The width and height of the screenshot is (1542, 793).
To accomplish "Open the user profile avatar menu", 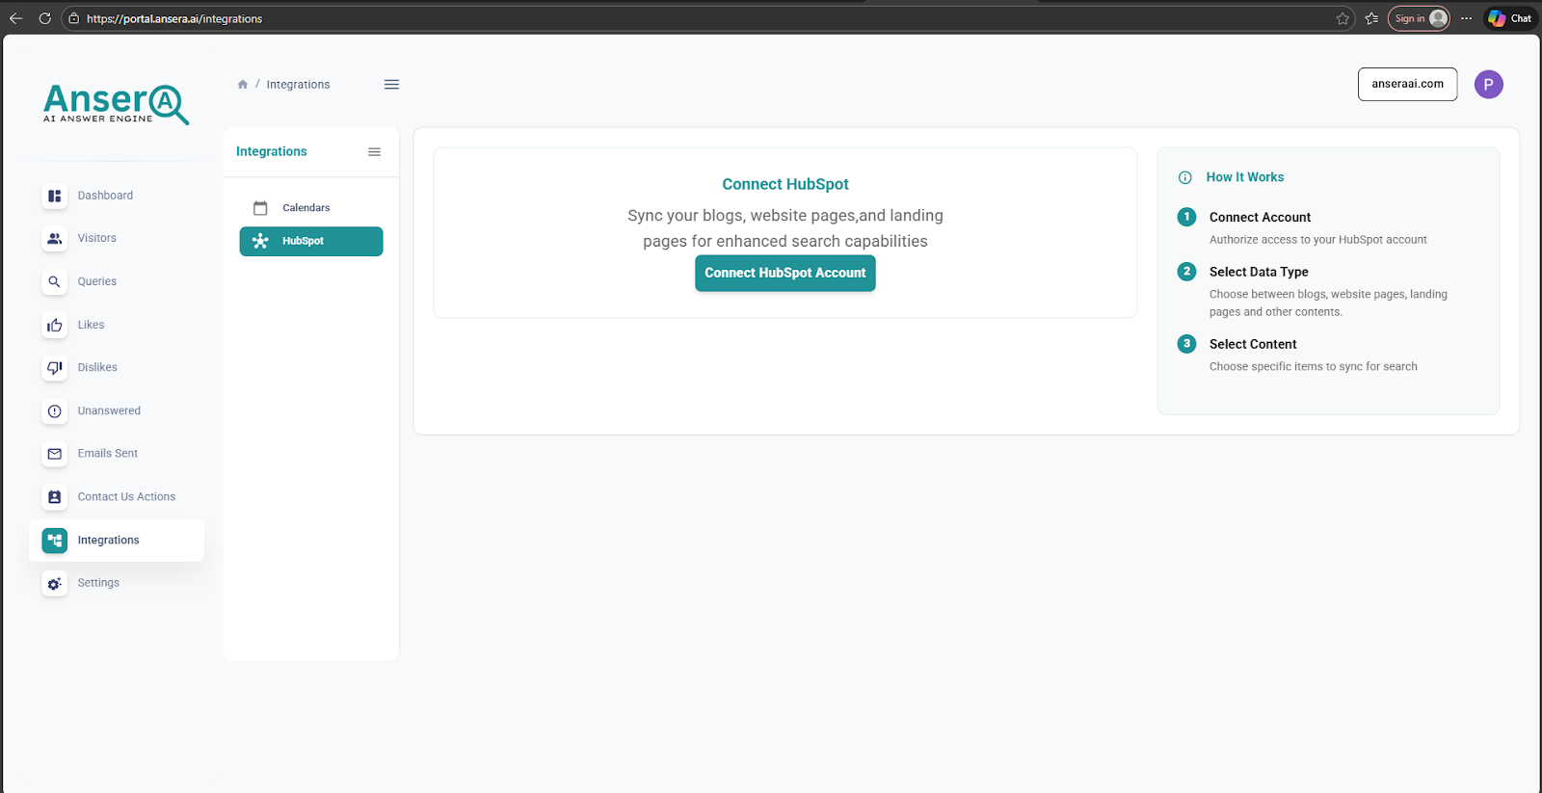I will coord(1488,85).
